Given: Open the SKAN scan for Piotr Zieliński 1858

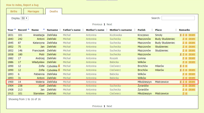Looking at the screenshot, I should coord(192,54).
